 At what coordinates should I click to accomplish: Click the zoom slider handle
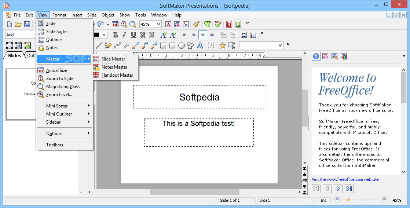348,200
